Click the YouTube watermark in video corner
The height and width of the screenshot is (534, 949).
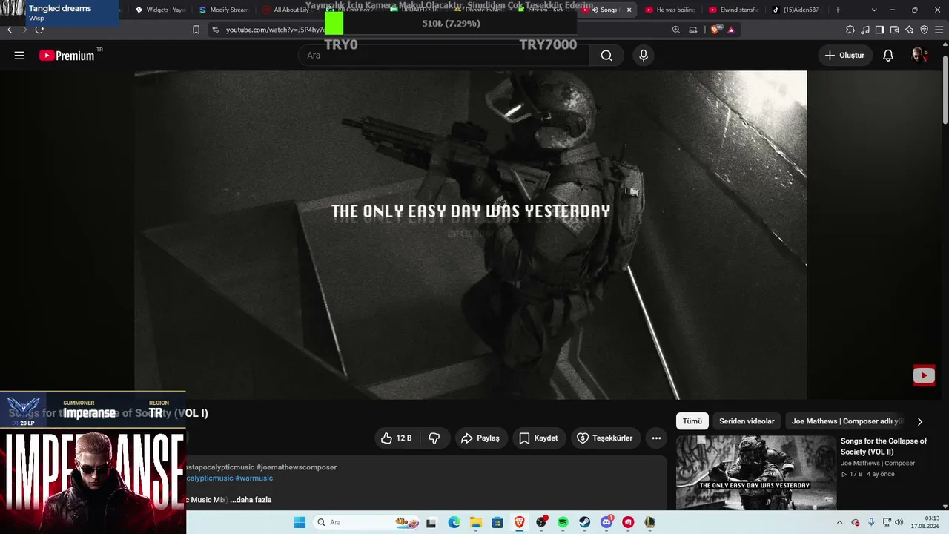tap(924, 375)
